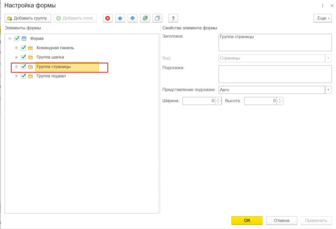Open the Еще menu

pyautogui.click(x=323, y=18)
